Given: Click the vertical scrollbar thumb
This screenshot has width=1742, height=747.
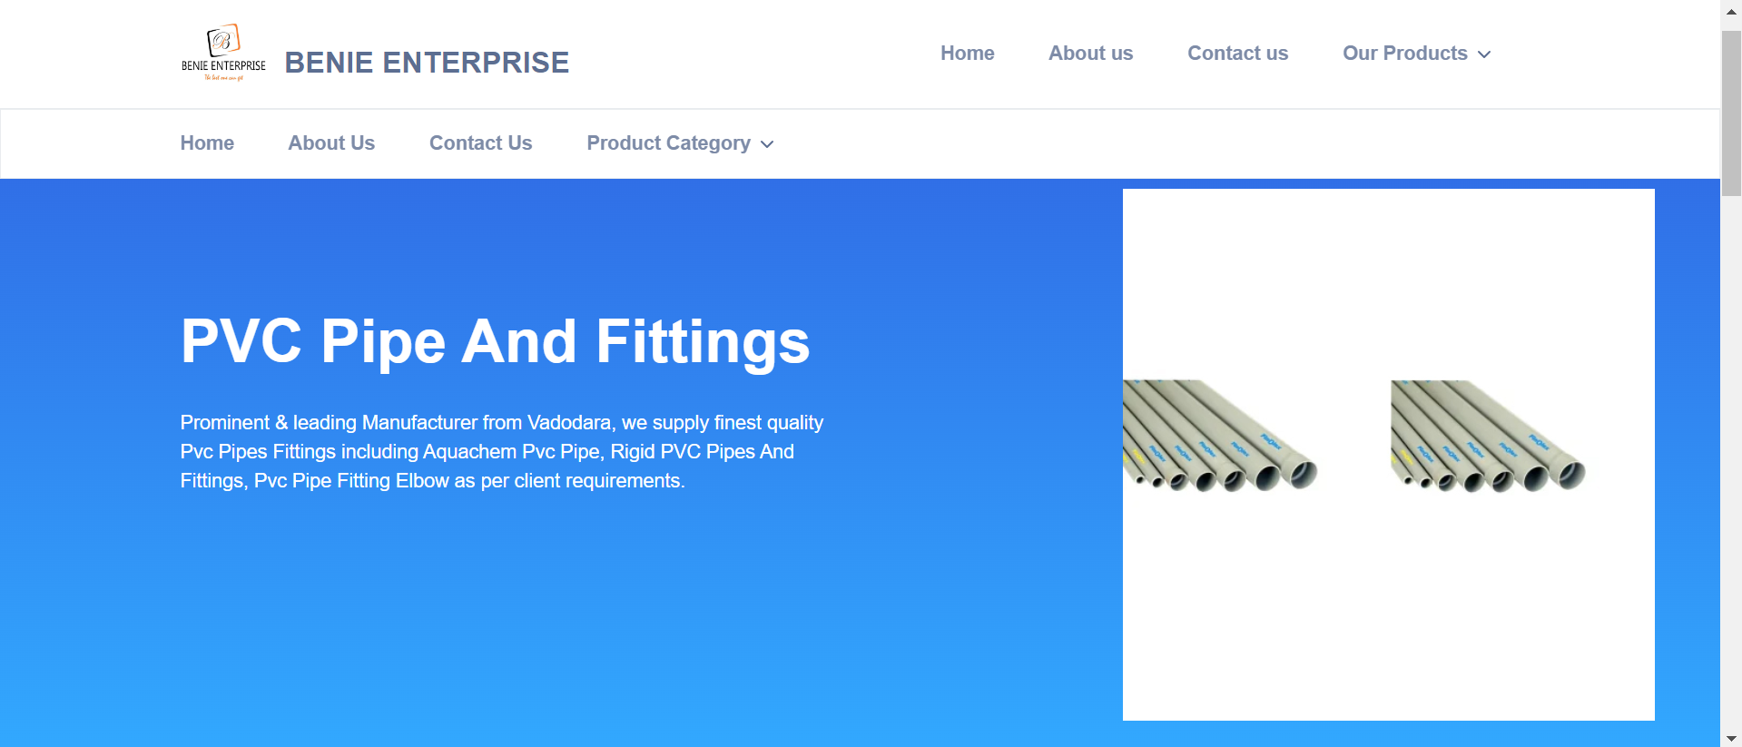Looking at the screenshot, I should [x=1731, y=113].
